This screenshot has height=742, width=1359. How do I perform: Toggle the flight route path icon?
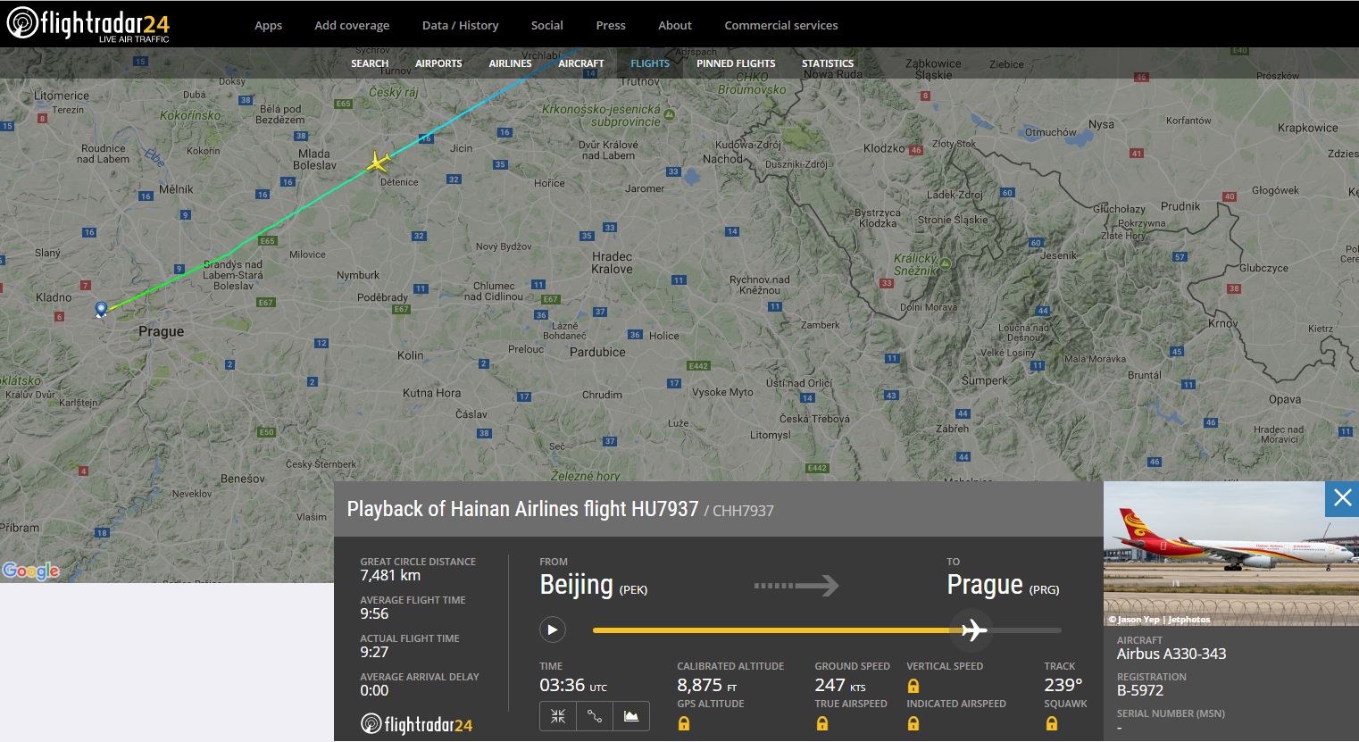click(x=595, y=716)
